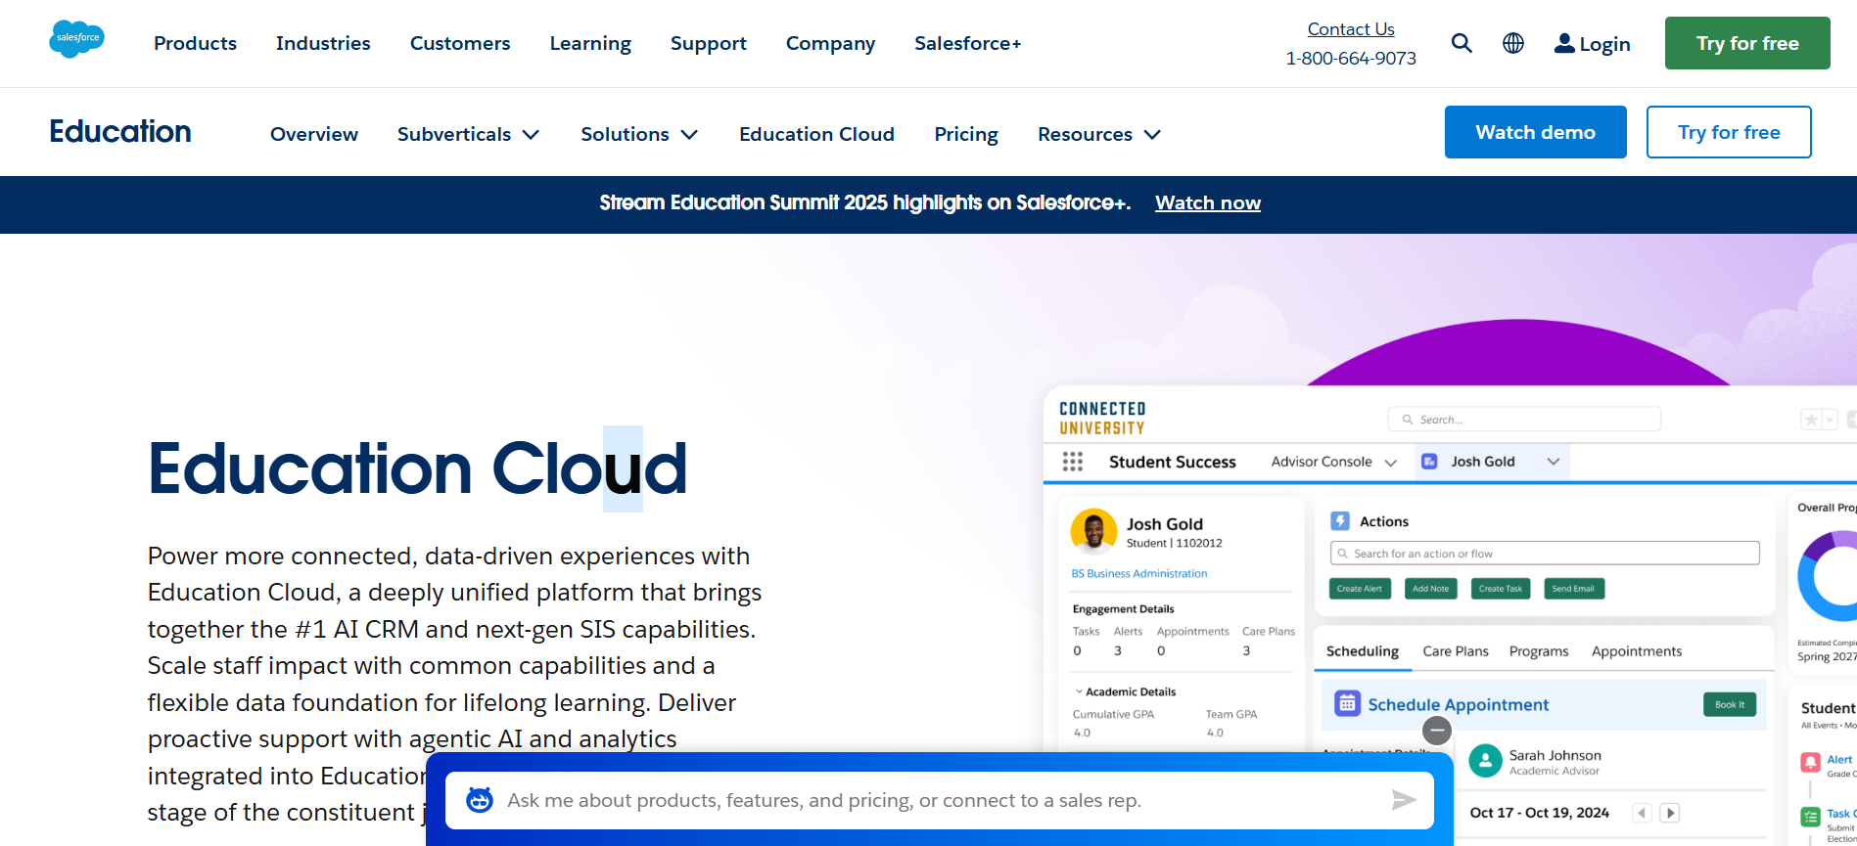Click Josh Gold's profile photo

(1093, 531)
